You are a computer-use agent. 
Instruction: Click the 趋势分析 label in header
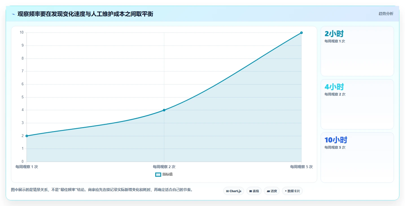[x=386, y=14]
